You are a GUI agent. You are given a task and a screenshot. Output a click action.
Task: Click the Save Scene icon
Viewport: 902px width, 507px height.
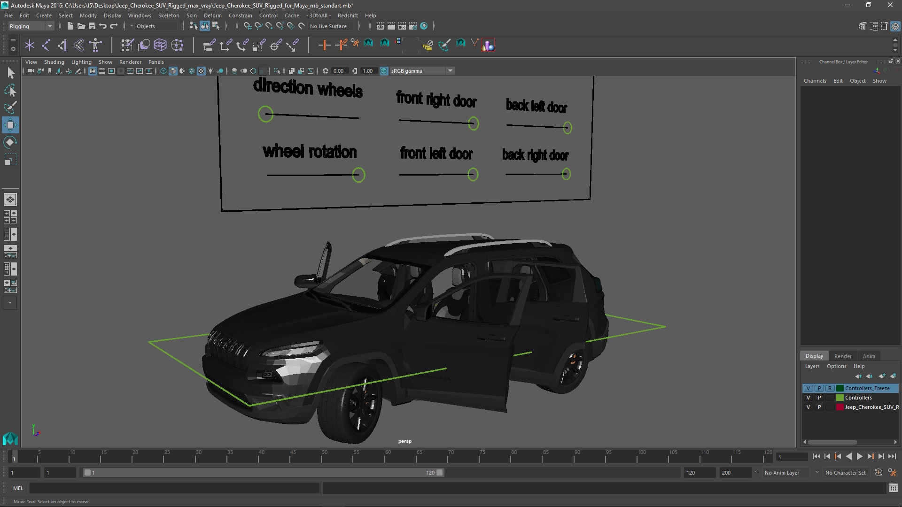[92, 26]
